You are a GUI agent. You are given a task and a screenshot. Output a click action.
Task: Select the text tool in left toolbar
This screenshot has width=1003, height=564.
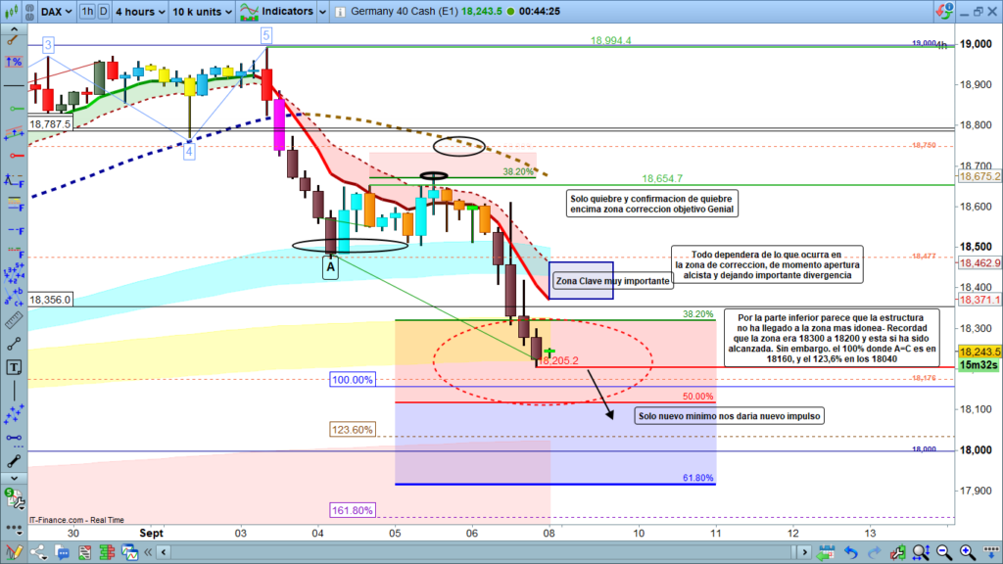(15, 367)
